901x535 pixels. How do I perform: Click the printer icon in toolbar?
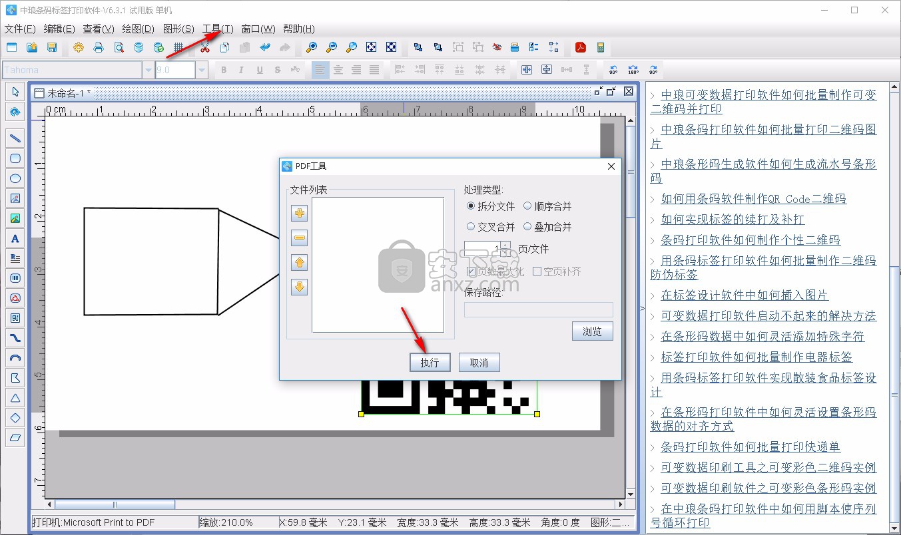(x=99, y=47)
